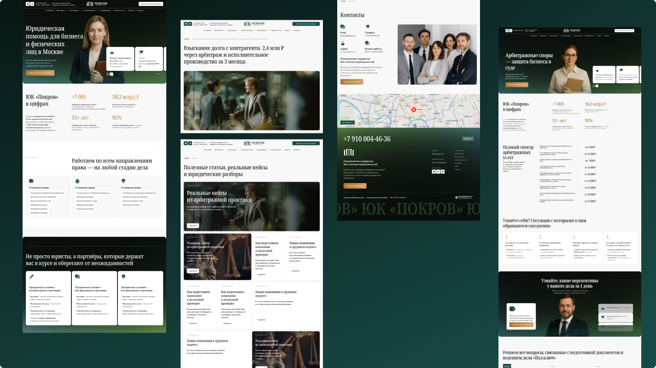
Task: Click Как добраться button on contacts map
Action: pyautogui.click(x=347, y=122)
